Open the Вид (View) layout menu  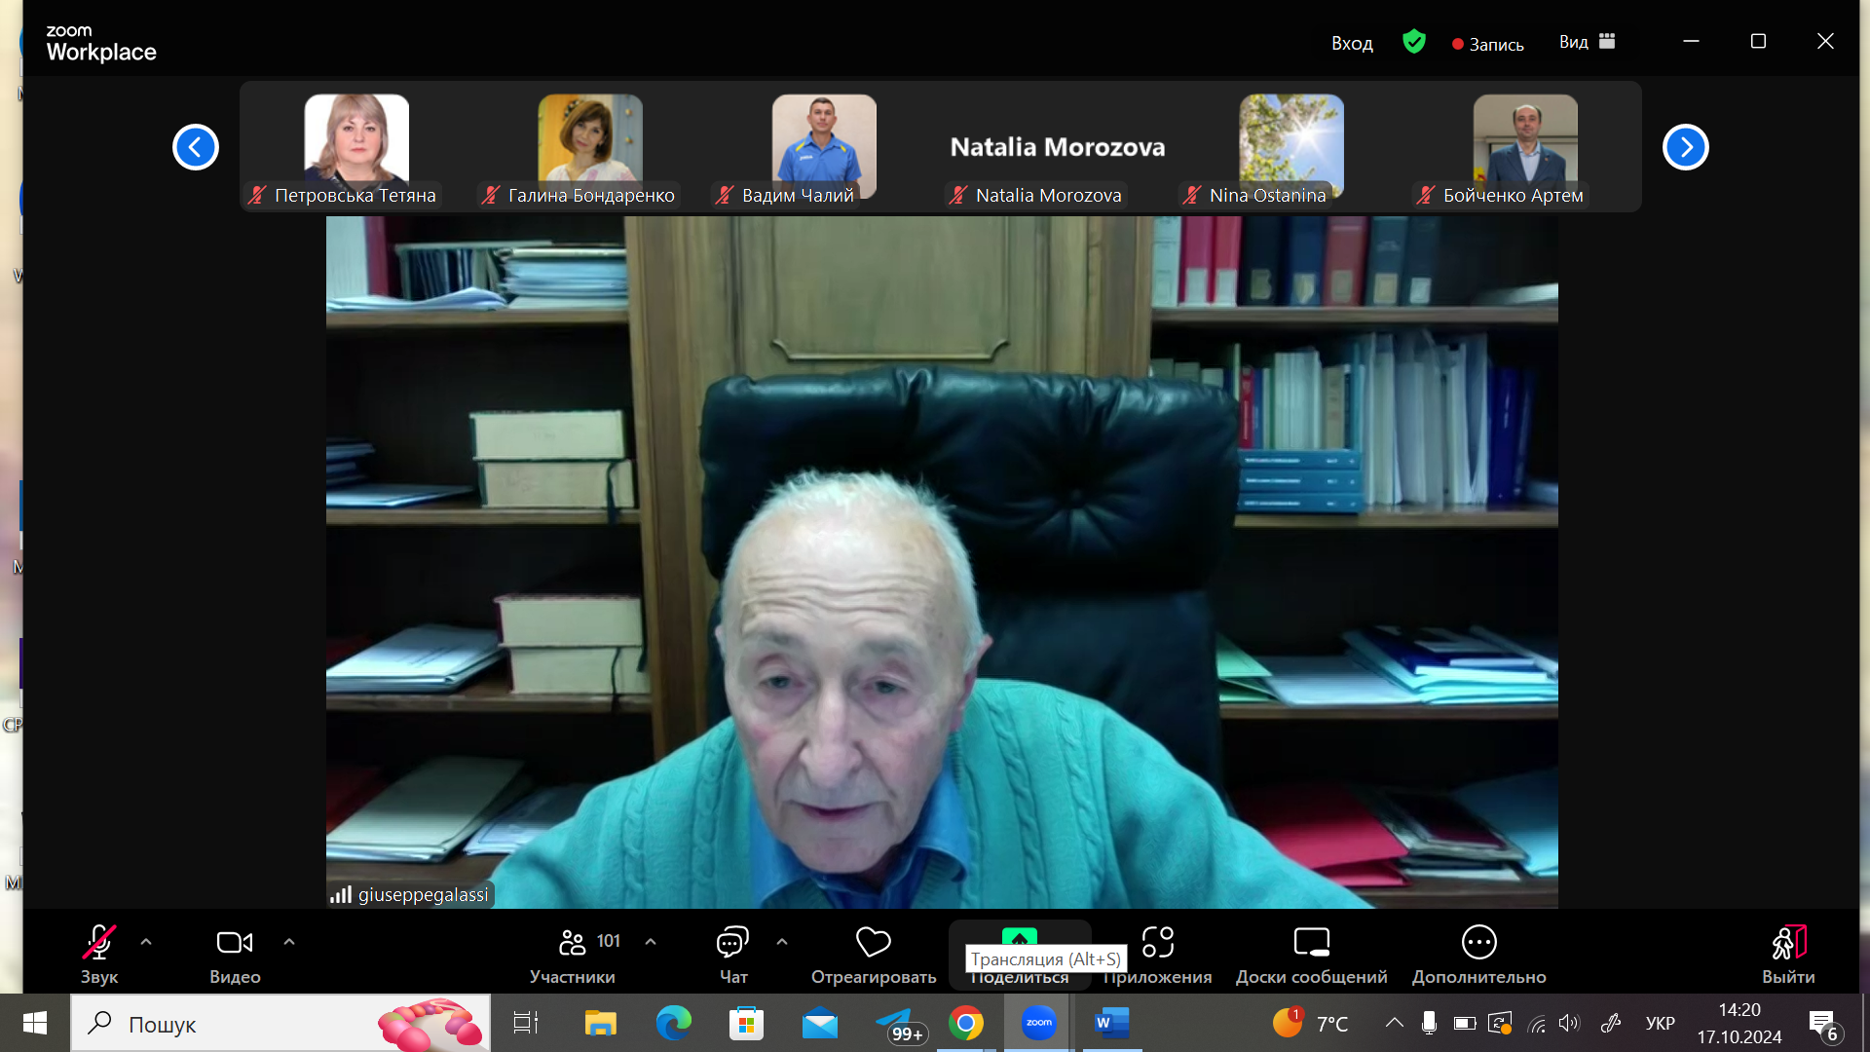[x=1587, y=42]
